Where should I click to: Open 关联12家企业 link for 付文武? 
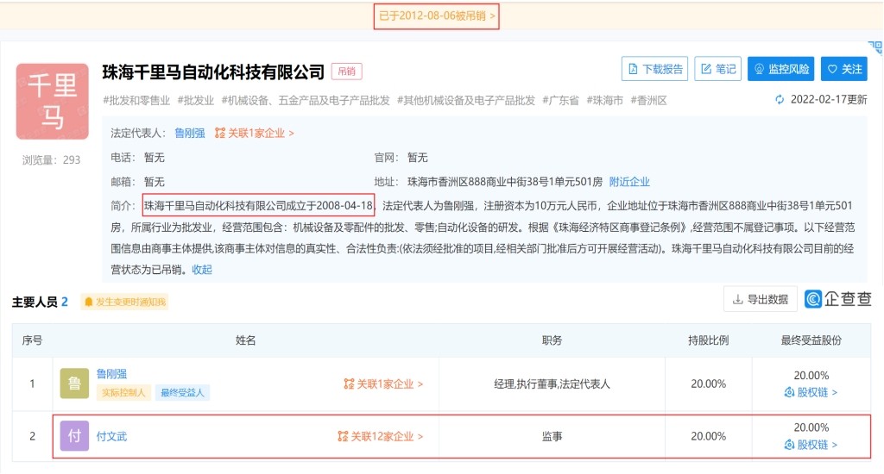pos(381,436)
